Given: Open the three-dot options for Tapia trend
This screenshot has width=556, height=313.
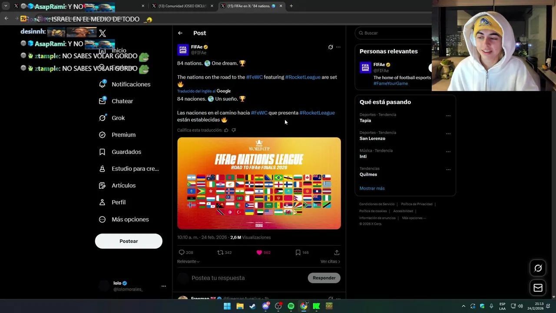Looking at the screenshot, I should pos(448,116).
